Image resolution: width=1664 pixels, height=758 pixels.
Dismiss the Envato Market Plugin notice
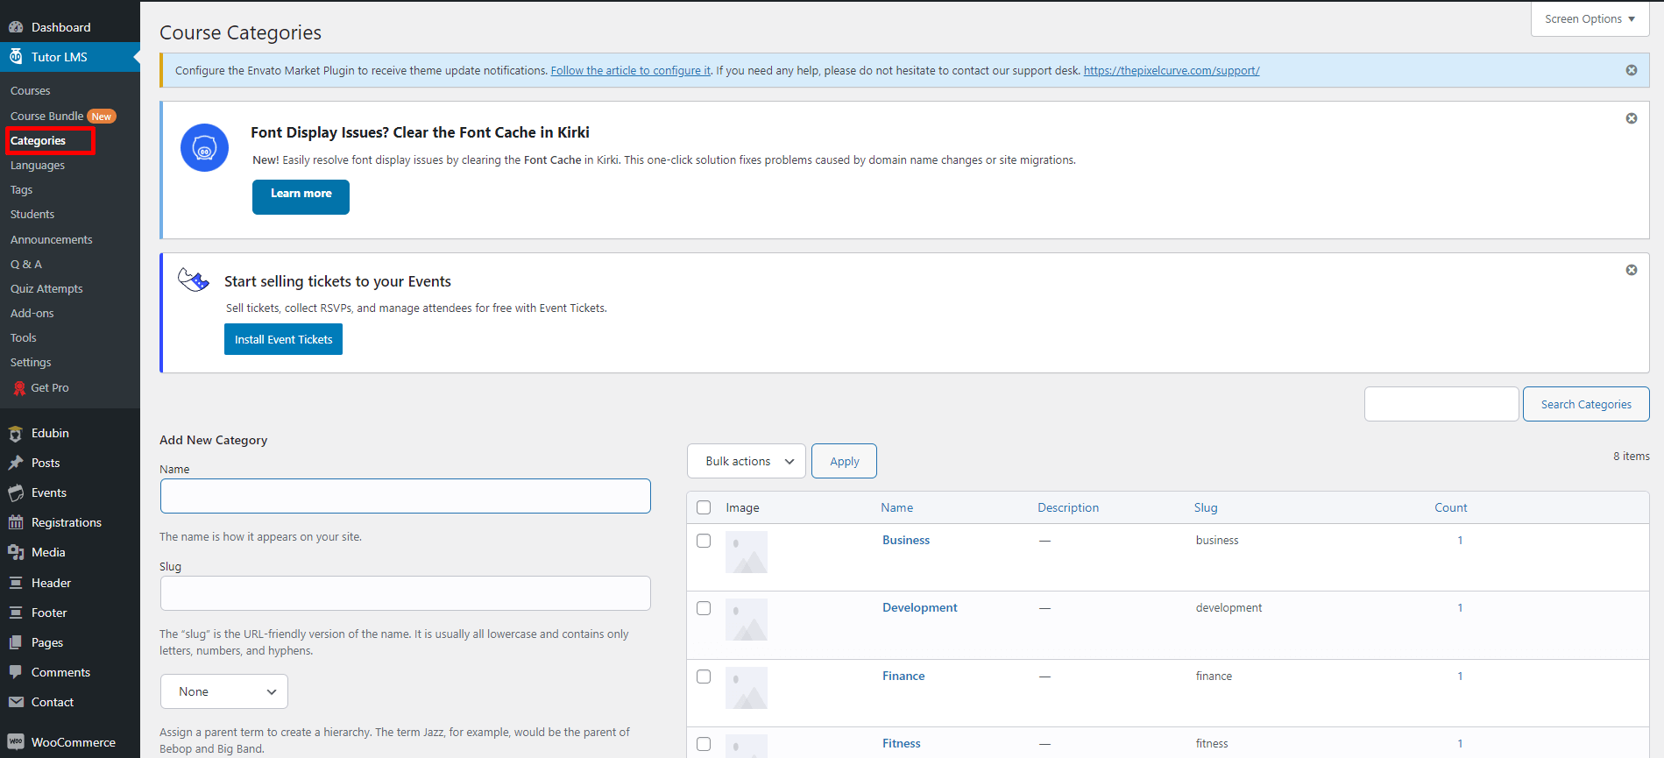pos(1631,70)
